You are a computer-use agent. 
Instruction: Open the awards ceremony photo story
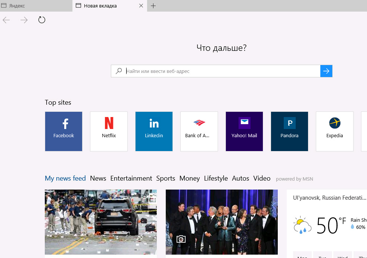[x=222, y=222]
